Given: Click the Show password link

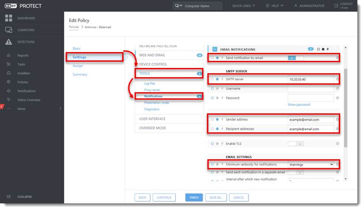Looking at the screenshot, I should coord(299,105).
